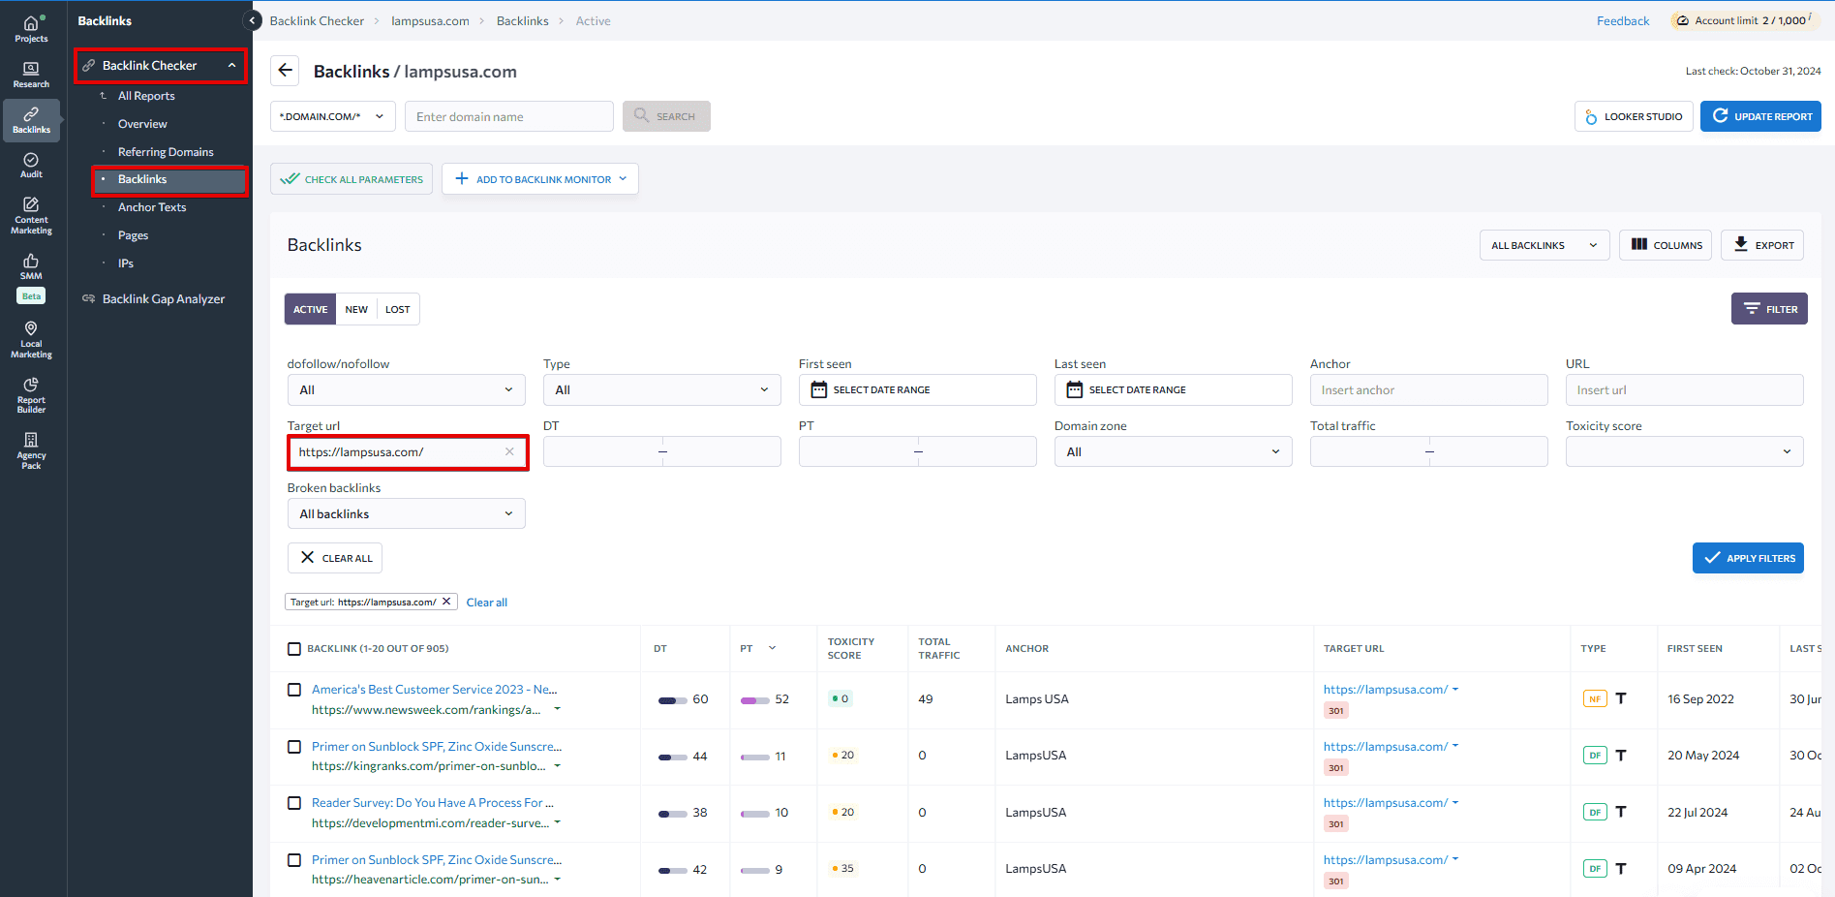The height and width of the screenshot is (897, 1835).
Task: Click the Anchor input field
Action: pyautogui.click(x=1428, y=389)
